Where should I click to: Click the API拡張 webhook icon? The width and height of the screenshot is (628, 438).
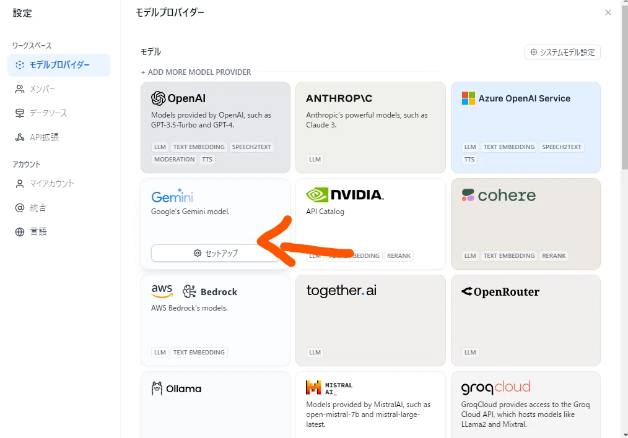pos(20,137)
